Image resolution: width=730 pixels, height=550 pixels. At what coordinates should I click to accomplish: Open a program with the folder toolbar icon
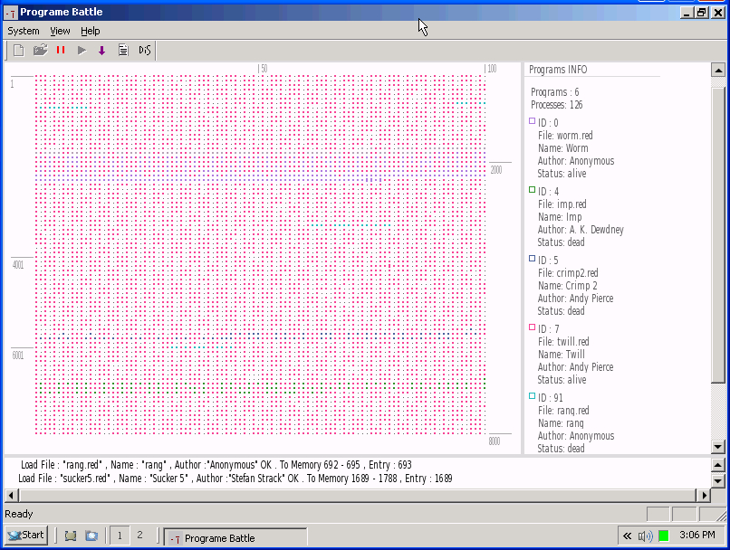point(40,51)
